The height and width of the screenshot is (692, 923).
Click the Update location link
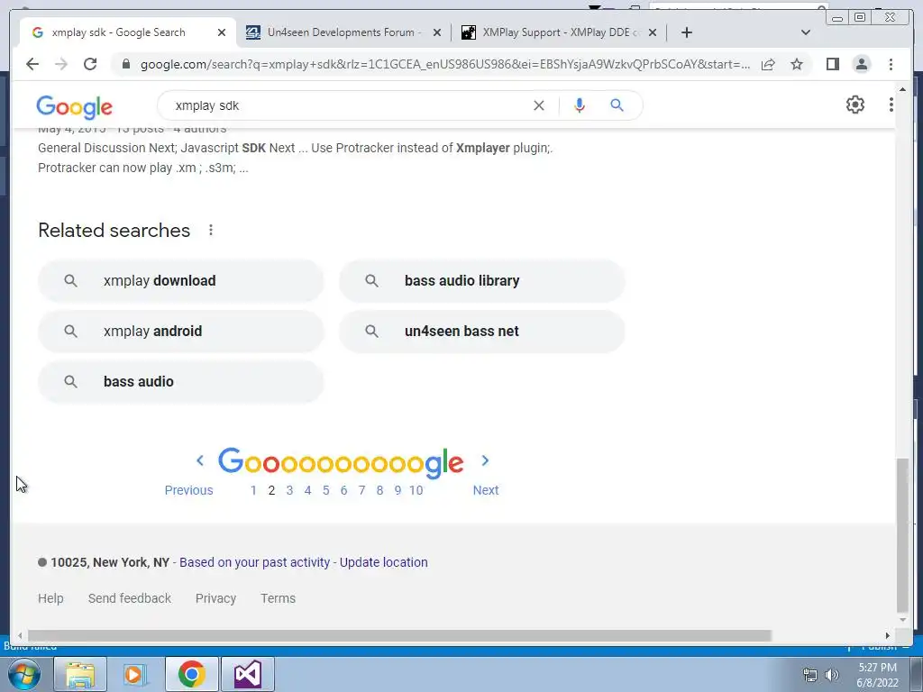tap(384, 562)
